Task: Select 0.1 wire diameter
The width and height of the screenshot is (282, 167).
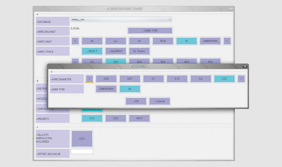Action: (153, 79)
